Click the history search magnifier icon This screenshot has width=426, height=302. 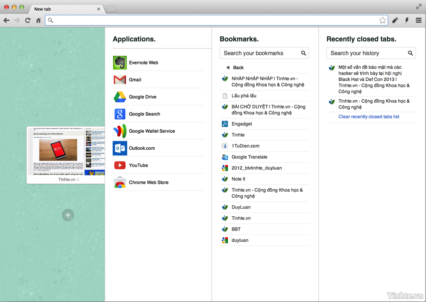coord(411,53)
